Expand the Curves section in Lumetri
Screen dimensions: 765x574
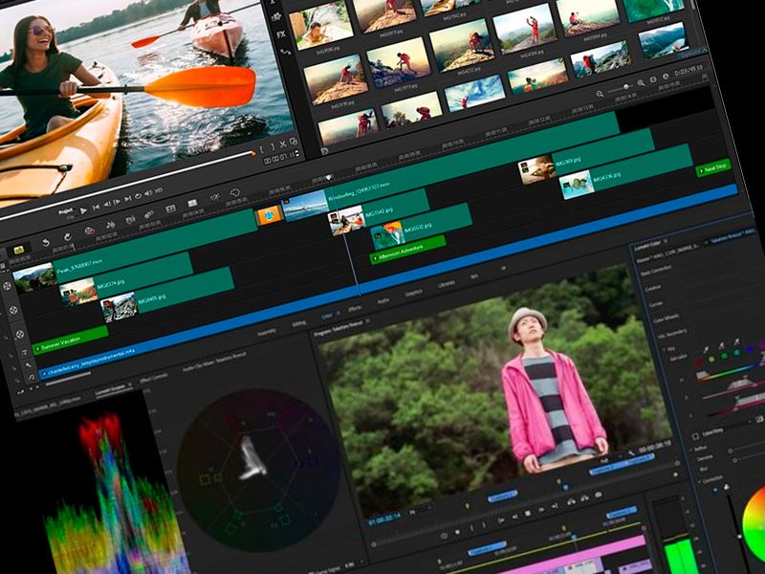(x=656, y=303)
